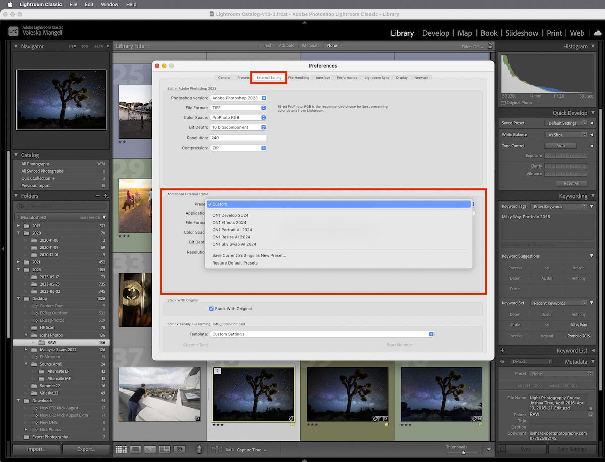Open Sort Capture Time dropdown

click(x=252, y=450)
